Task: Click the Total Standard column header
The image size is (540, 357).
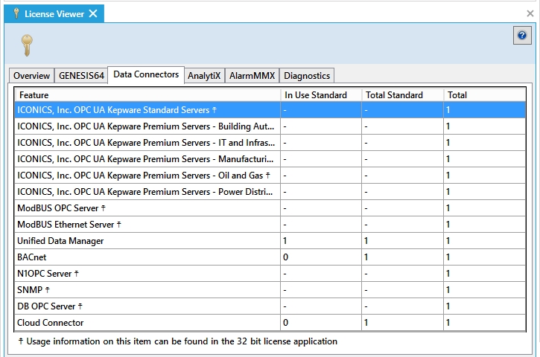Action: coord(402,94)
